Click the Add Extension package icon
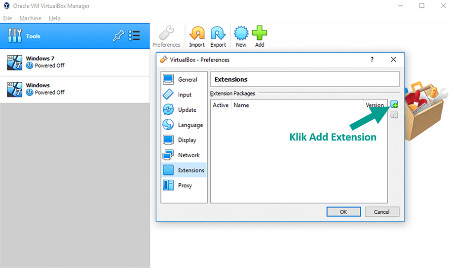Image resolution: width=454 pixels, height=268 pixels. [394, 104]
